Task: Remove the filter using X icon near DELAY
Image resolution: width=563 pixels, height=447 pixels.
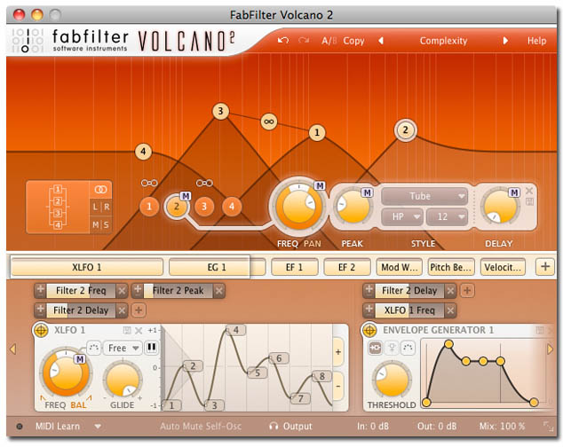Action: 529,191
